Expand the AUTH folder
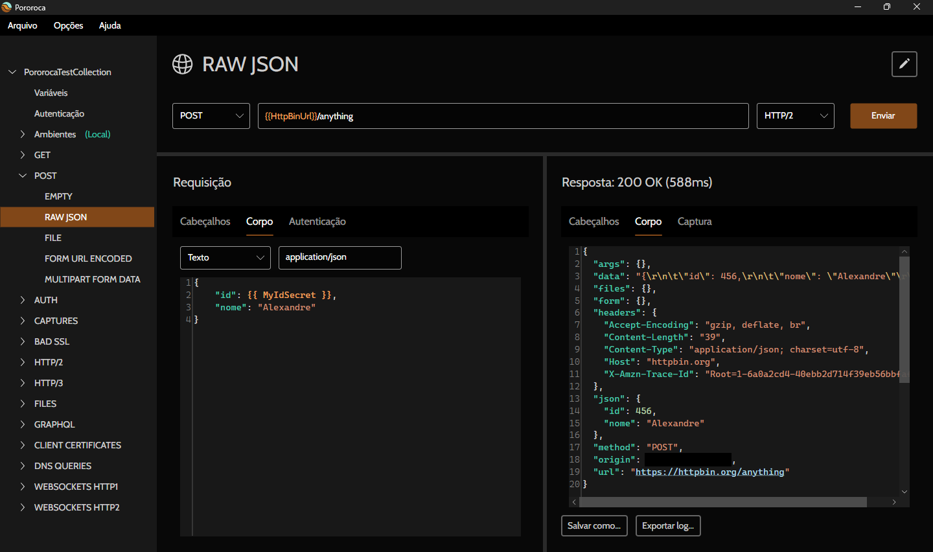 [23, 300]
